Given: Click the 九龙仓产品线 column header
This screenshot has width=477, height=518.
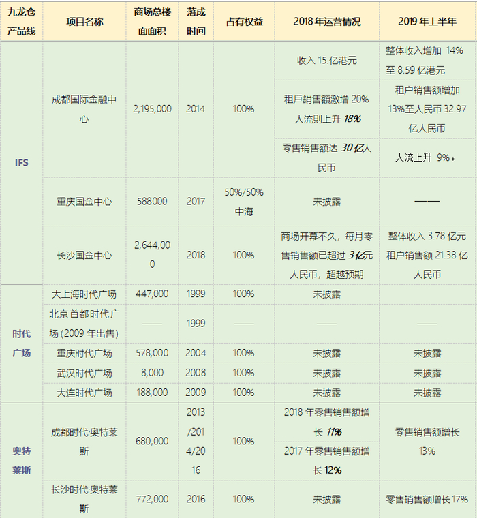Looking at the screenshot, I should [22, 22].
